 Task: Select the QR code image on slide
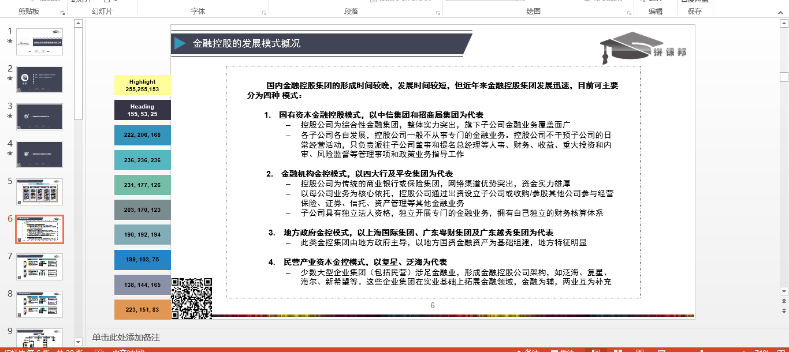(192, 298)
